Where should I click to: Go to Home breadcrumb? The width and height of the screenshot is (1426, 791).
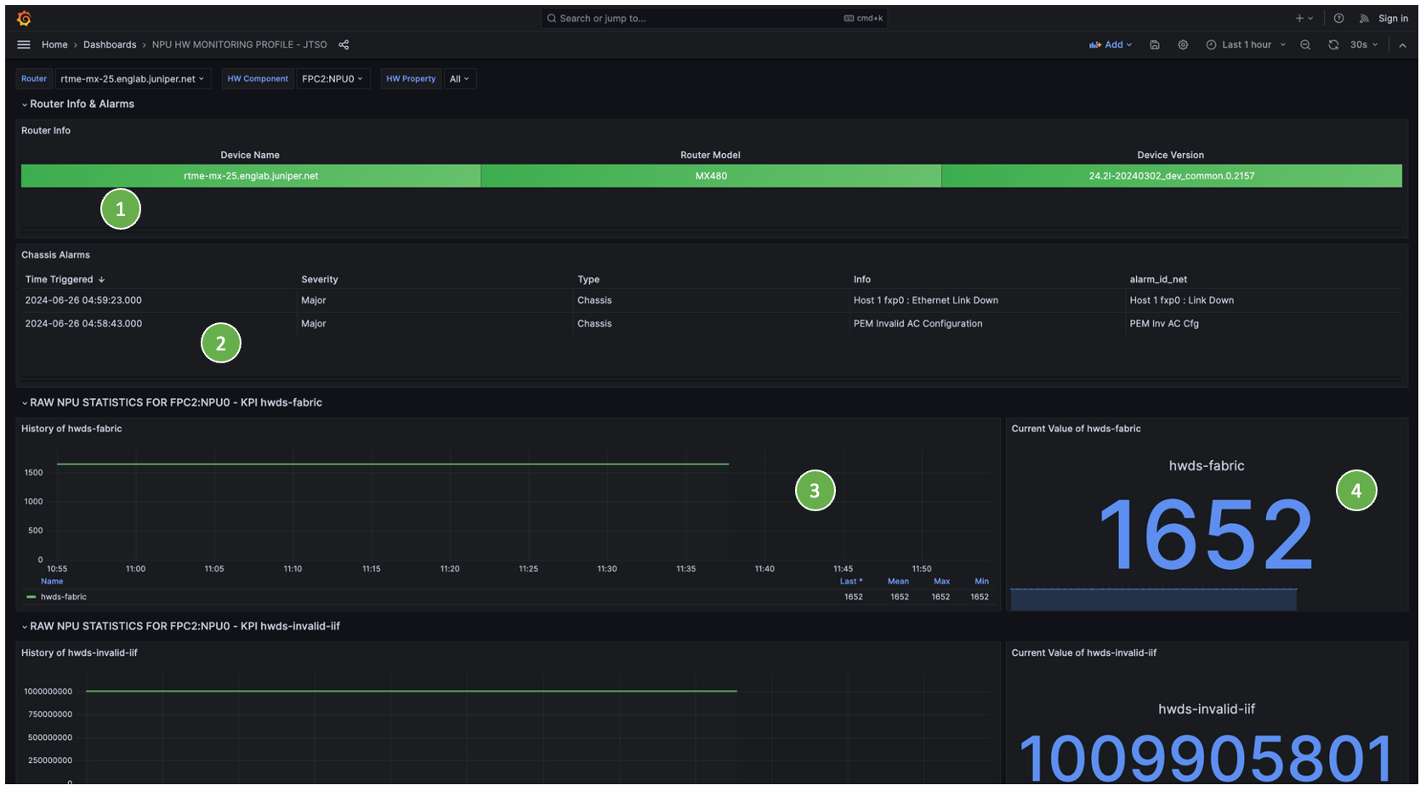tap(54, 45)
